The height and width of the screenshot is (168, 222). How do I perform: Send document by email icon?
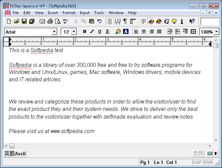[42, 22]
